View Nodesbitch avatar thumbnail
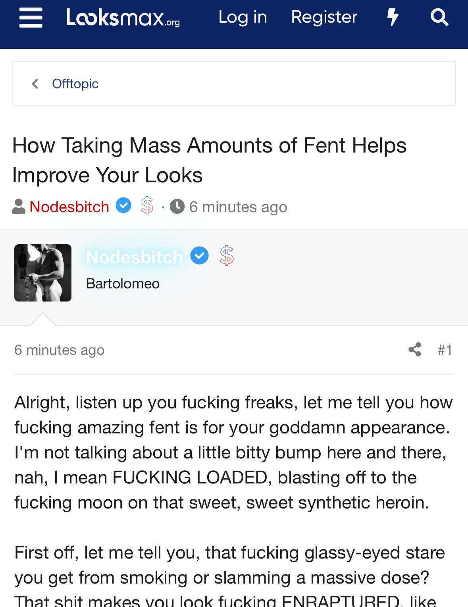Image resolution: width=468 pixels, height=607 pixels. 43,273
